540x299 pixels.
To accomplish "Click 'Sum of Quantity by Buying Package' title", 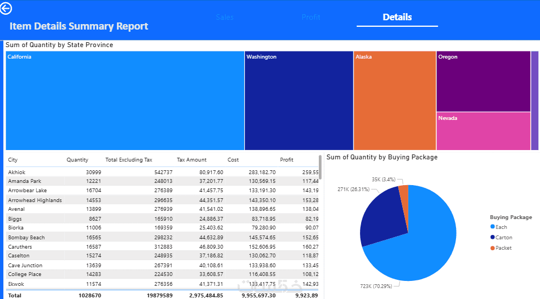I will click(x=382, y=157).
